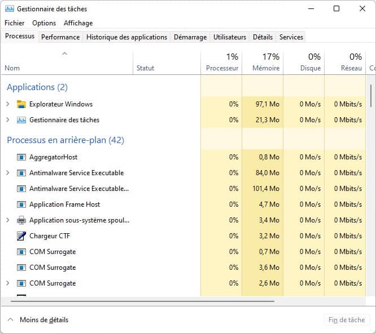
Task: Switch to the Détails tab
Action: 263,37
